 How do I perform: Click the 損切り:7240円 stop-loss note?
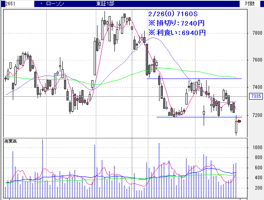click(x=176, y=23)
